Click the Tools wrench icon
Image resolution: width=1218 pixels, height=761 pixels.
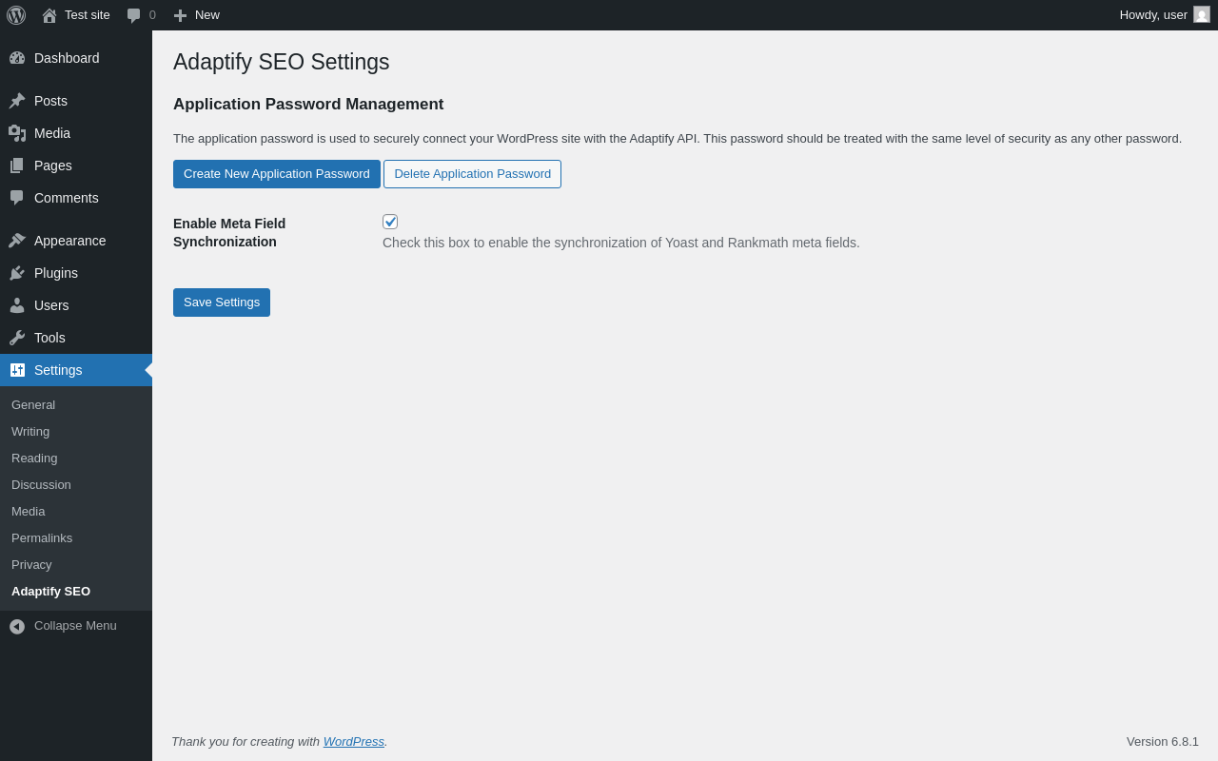point(17,338)
